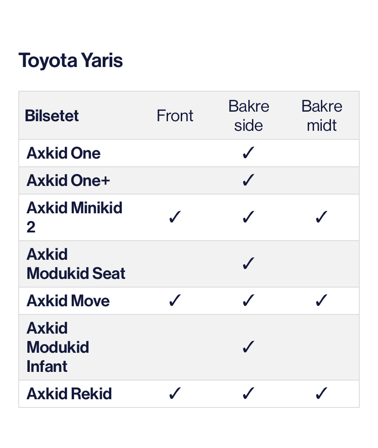Screen dimensions: 378x448
Task: Click the Axkid Minikid 2 Bakre midt checkmark
Action: pos(321,217)
